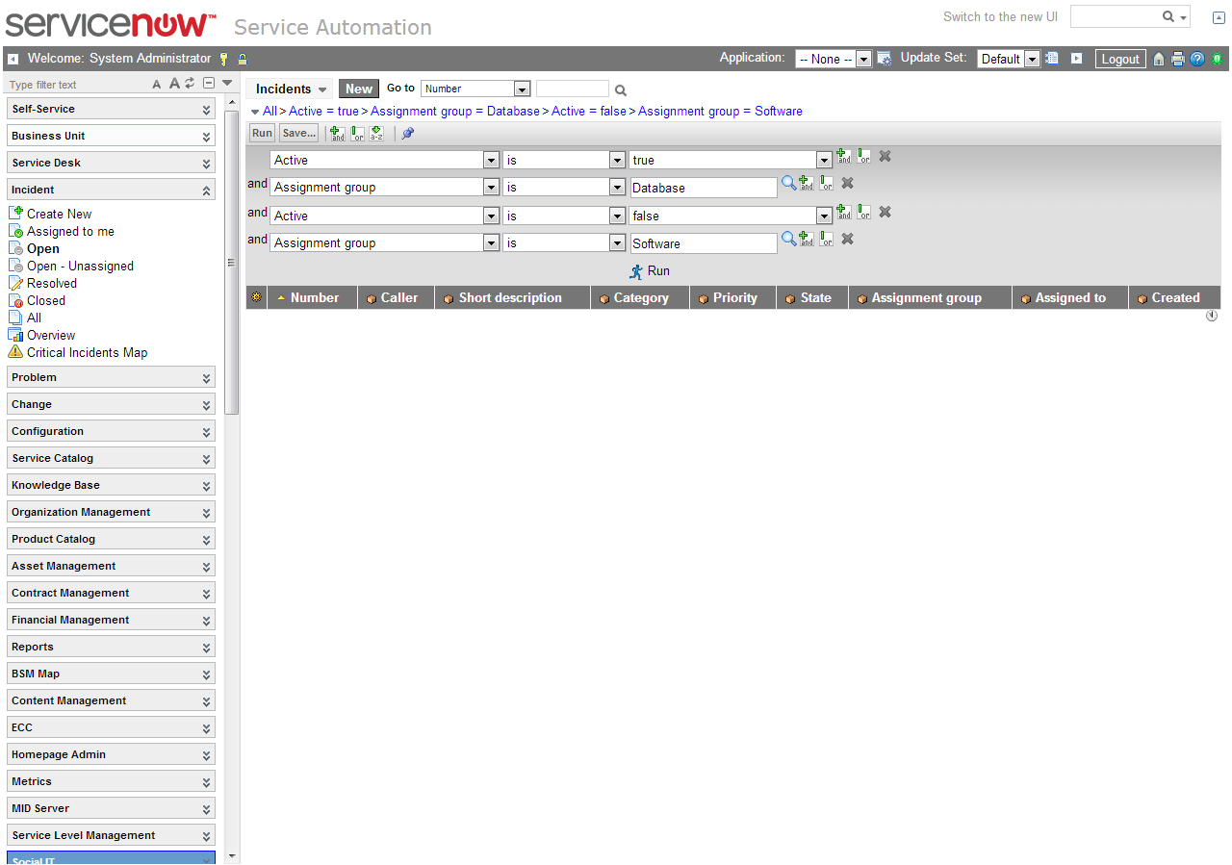Add a-z sort order from filter toolbar

377,134
